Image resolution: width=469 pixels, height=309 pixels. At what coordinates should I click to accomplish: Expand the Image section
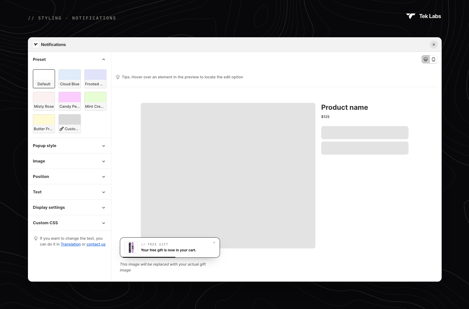coord(70,161)
